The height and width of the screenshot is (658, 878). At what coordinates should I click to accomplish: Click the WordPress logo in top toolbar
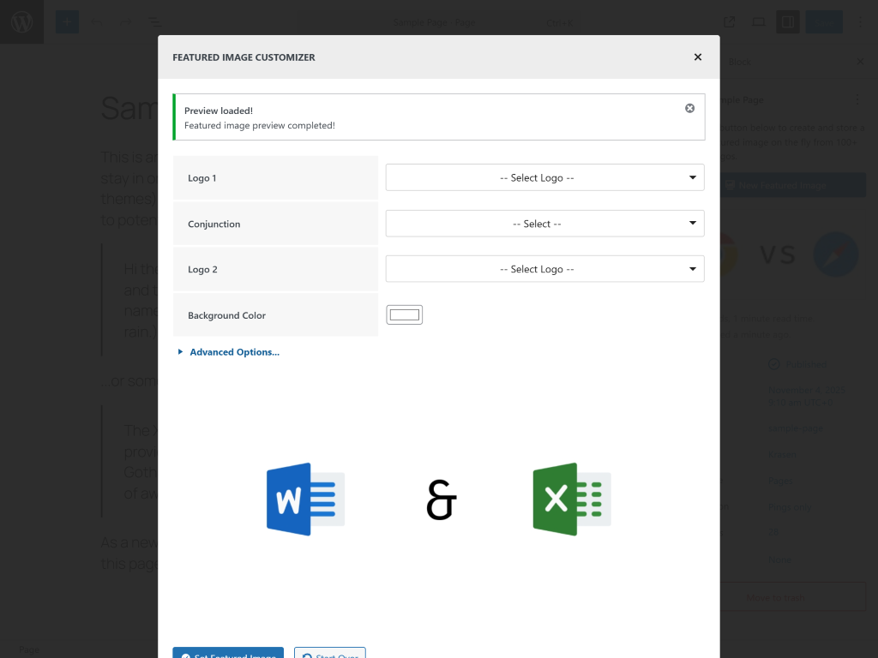click(x=21, y=21)
